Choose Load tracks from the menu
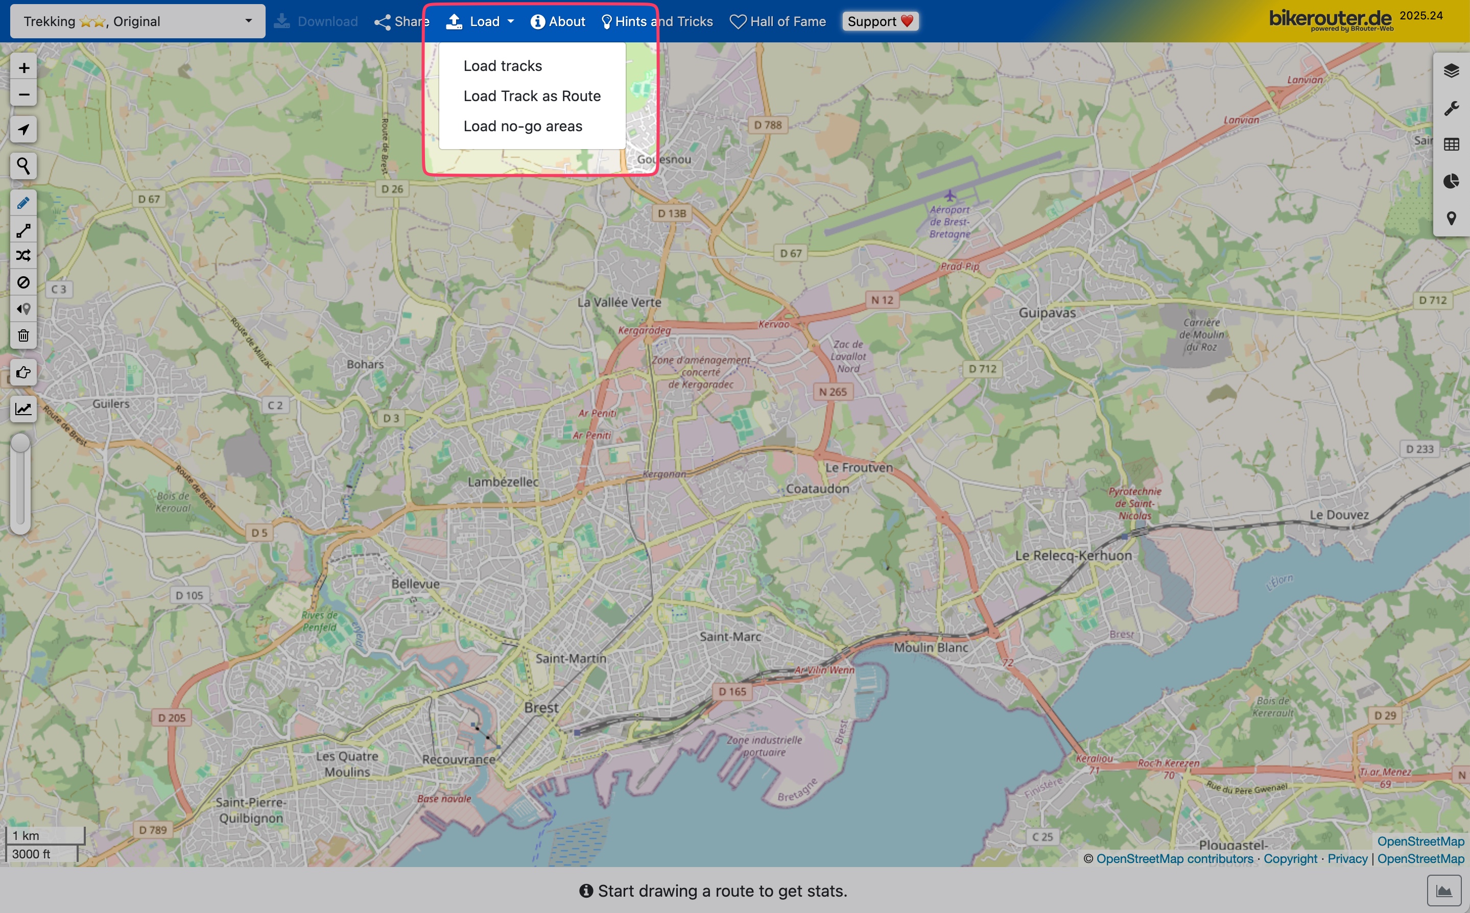The image size is (1470, 913). (503, 66)
